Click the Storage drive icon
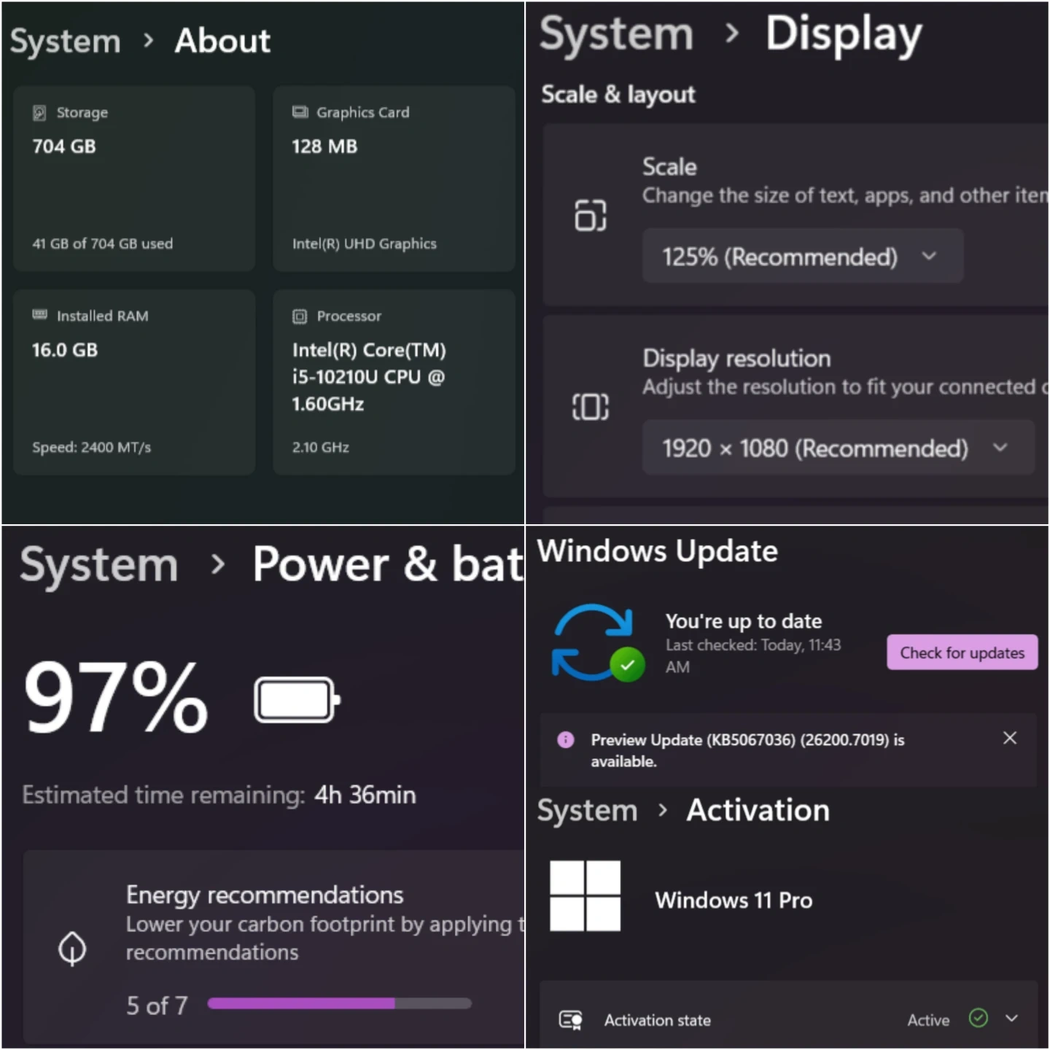The width and height of the screenshot is (1050, 1050). 39,112
